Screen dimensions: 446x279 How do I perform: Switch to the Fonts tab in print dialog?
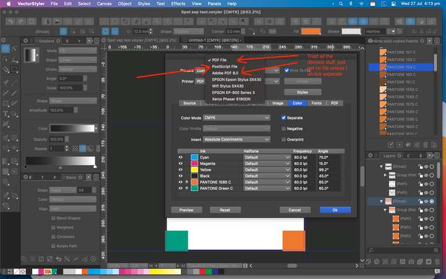pyautogui.click(x=317, y=103)
